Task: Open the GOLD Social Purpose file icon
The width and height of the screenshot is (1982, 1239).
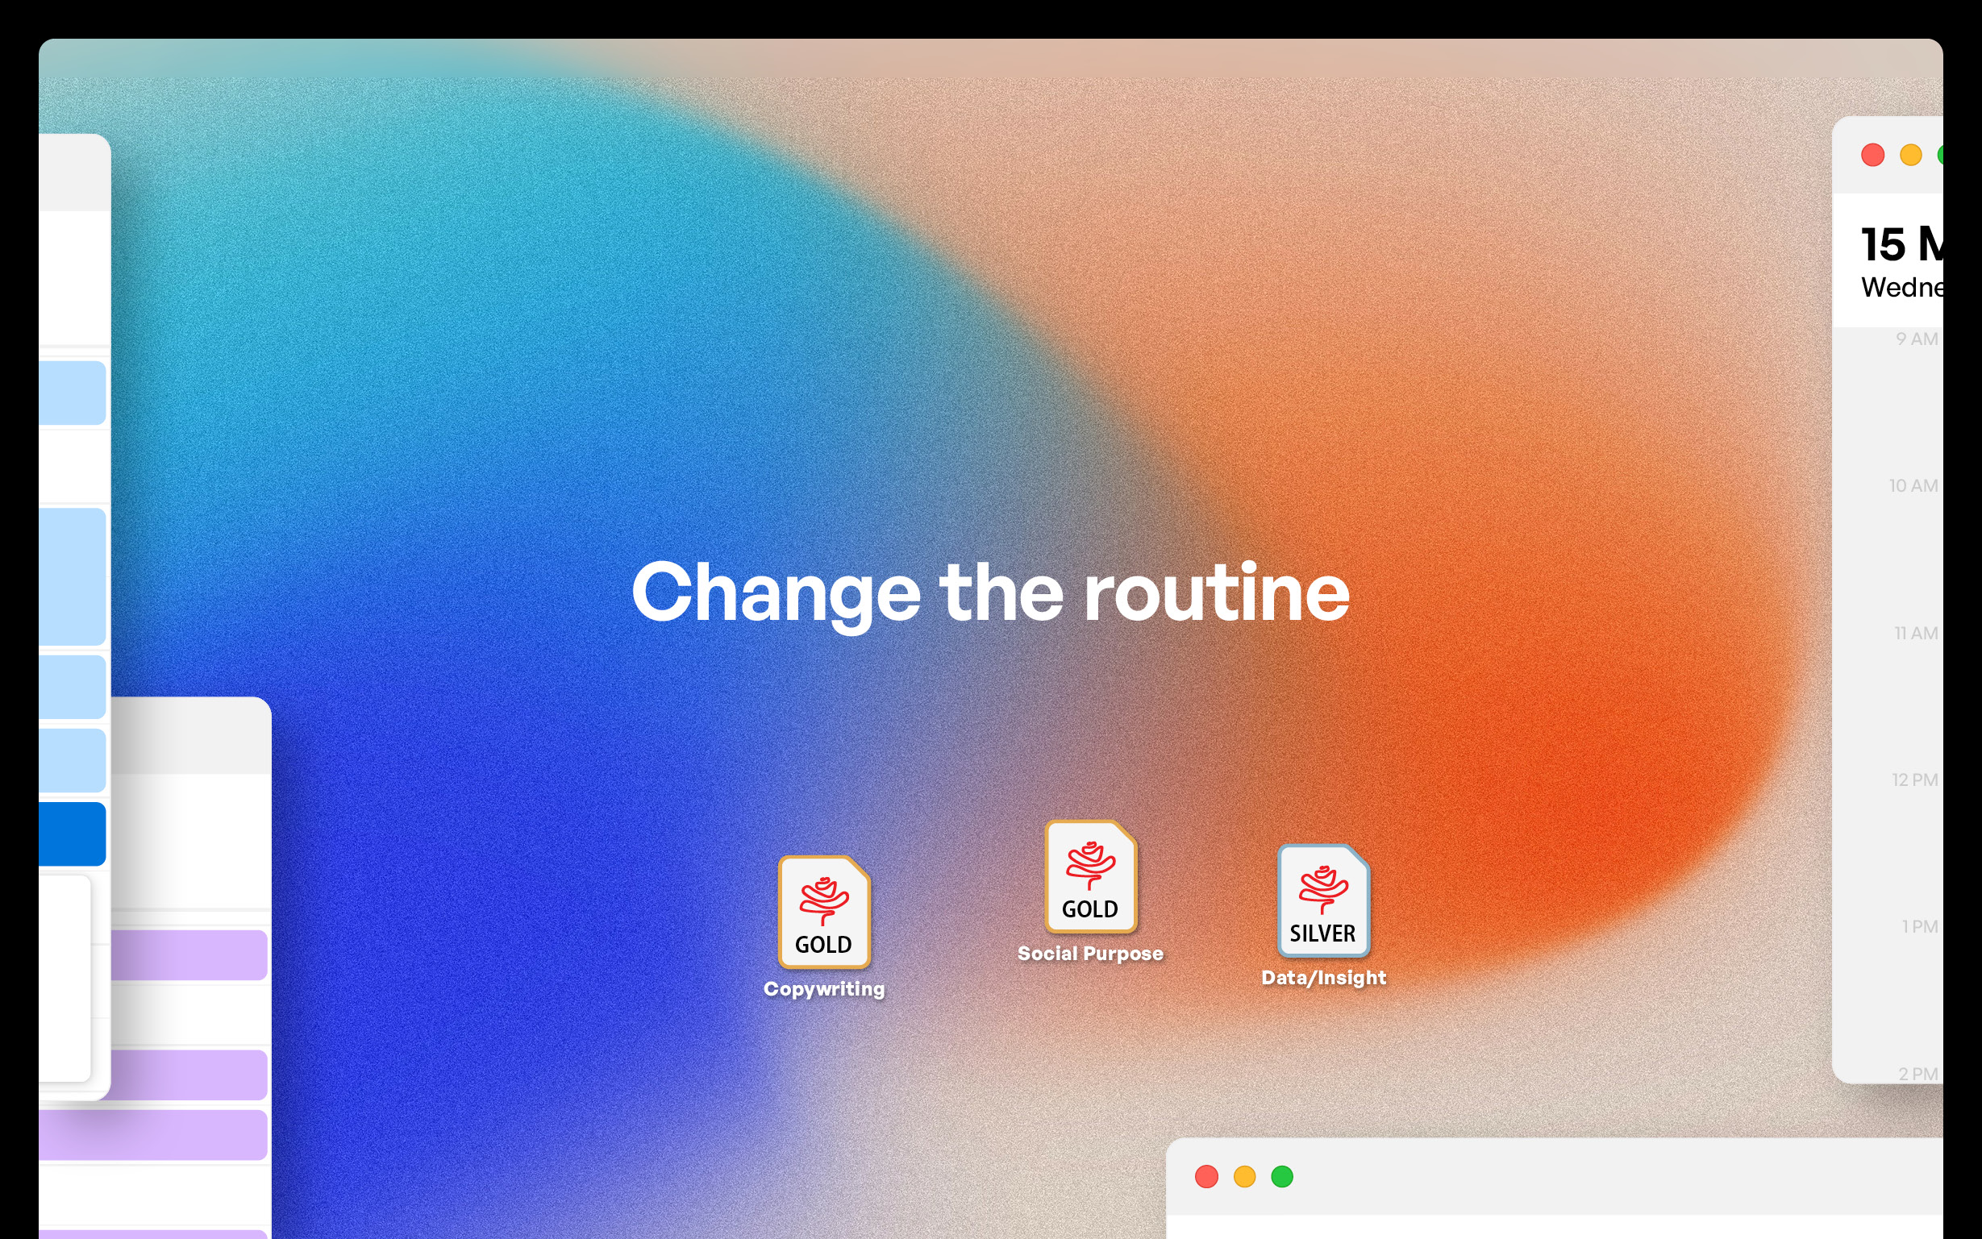Action: point(1090,876)
